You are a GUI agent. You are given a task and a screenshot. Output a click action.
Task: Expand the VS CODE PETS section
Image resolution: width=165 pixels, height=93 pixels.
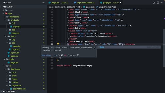(2, 91)
